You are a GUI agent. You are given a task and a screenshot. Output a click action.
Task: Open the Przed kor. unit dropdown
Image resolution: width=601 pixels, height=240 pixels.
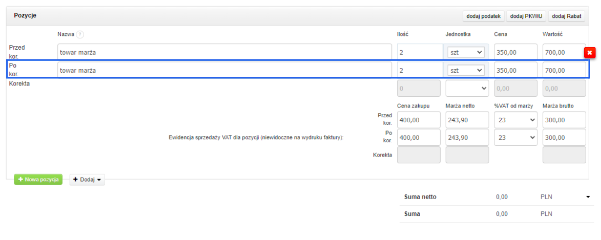click(466, 52)
